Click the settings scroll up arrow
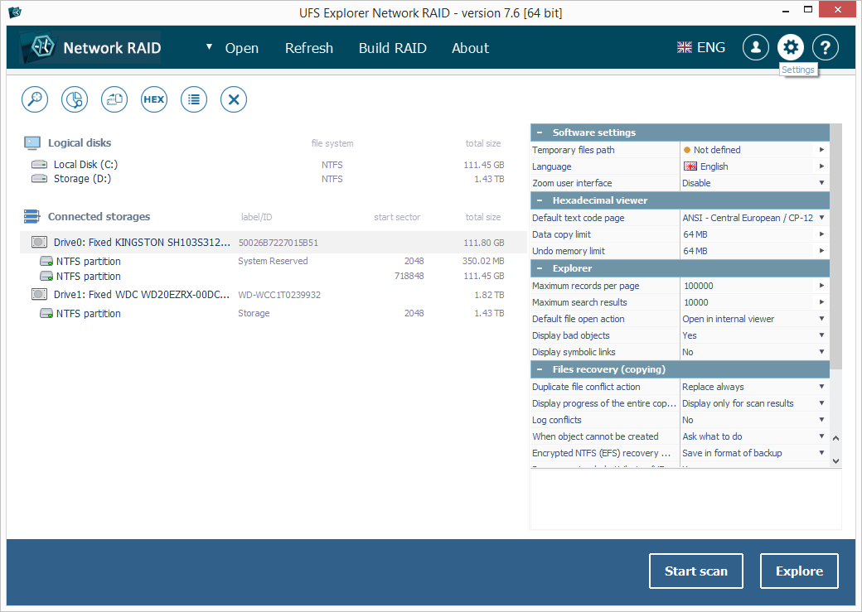862x612 pixels. (835, 438)
